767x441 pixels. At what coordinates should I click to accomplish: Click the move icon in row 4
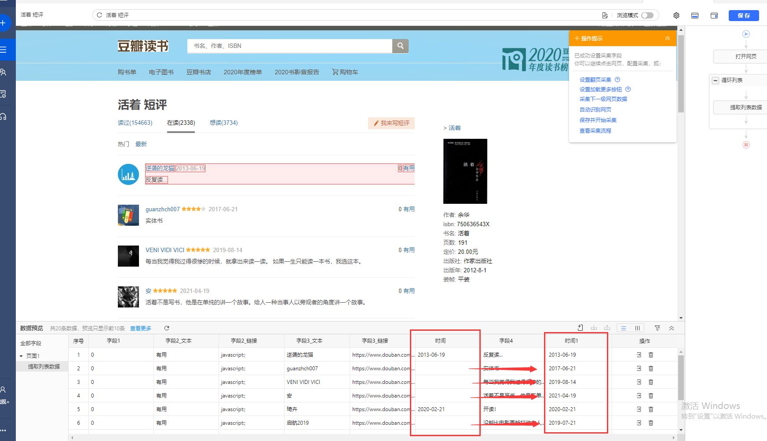tap(639, 396)
